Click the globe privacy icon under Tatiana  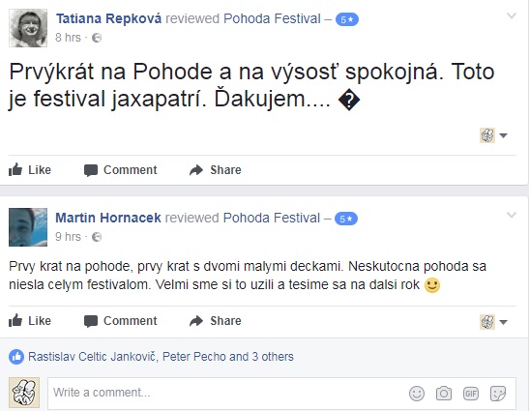97,38
